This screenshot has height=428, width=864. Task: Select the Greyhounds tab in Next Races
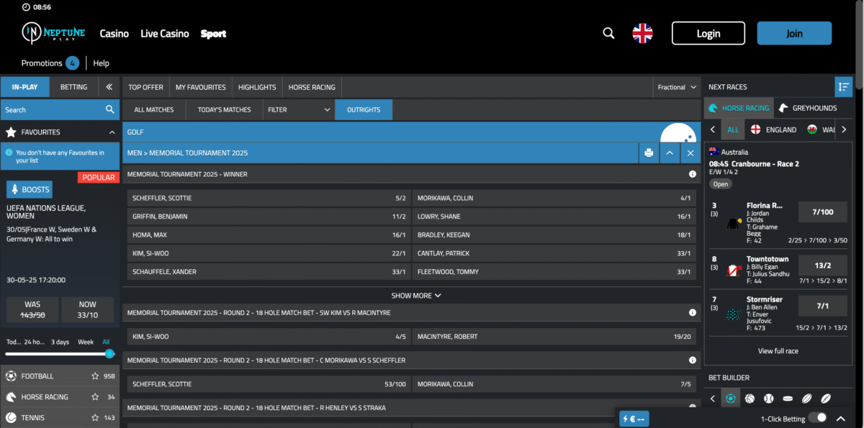pyautogui.click(x=808, y=108)
